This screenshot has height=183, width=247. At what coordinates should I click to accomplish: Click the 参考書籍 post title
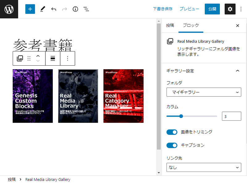click(43, 45)
